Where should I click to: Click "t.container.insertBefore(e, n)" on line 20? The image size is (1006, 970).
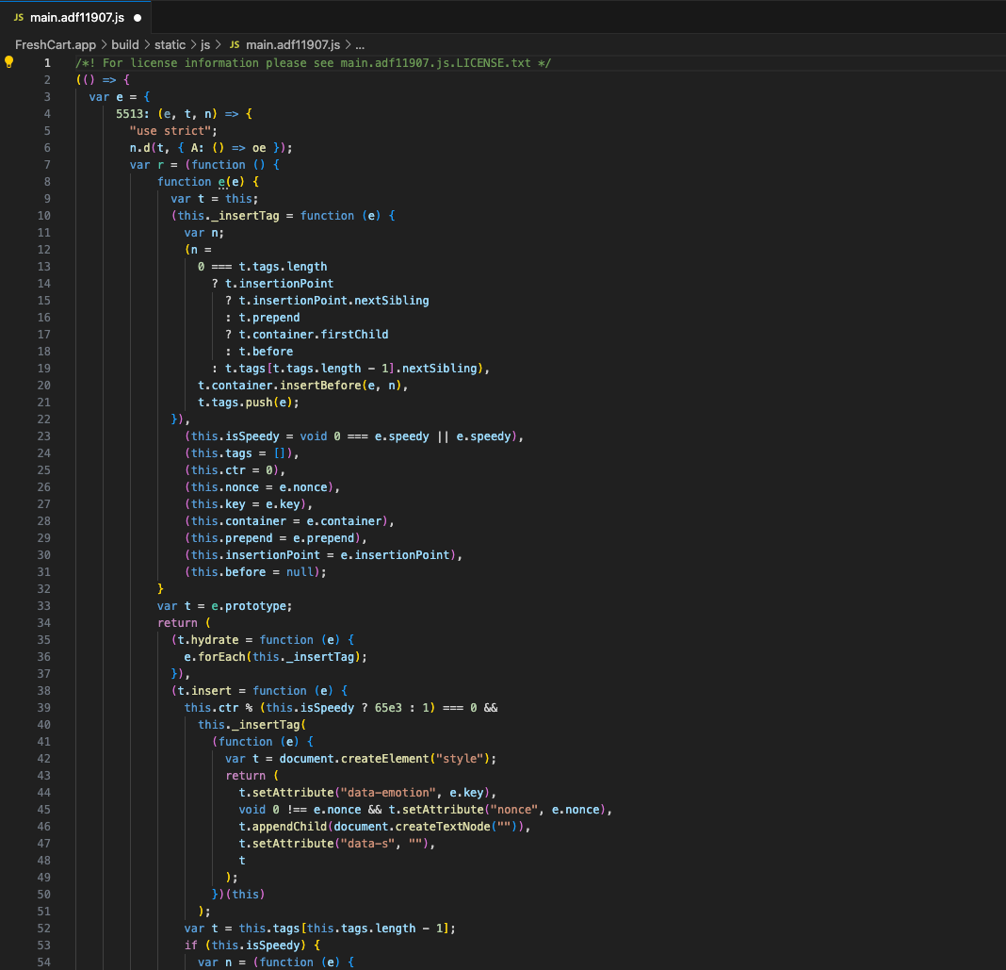(300, 386)
